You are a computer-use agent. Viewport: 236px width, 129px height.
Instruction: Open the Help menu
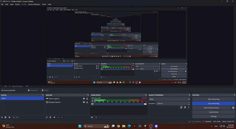click(49, 4)
